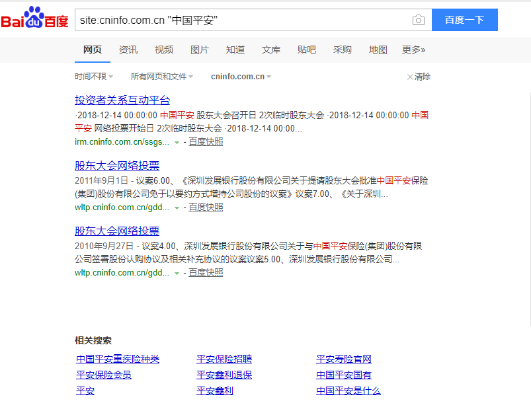
Task: Switch to the 资讯 tab
Action: click(128, 50)
